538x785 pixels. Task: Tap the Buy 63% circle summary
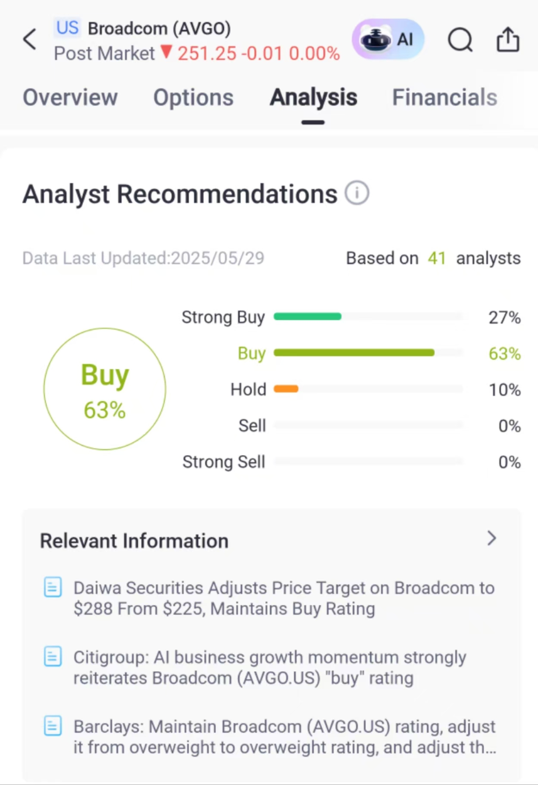[105, 389]
